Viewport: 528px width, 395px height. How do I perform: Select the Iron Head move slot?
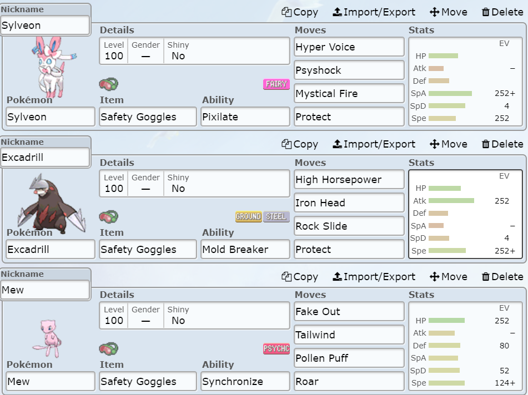click(x=349, y=202)
